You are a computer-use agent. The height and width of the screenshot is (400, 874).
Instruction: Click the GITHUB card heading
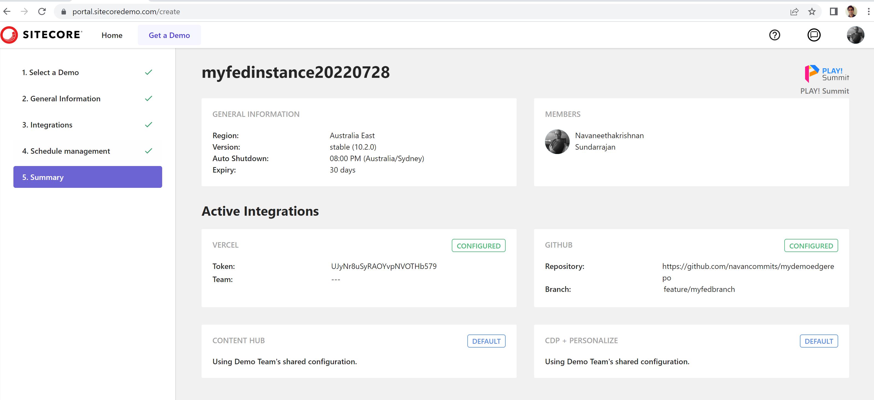(x=558, y=245)
